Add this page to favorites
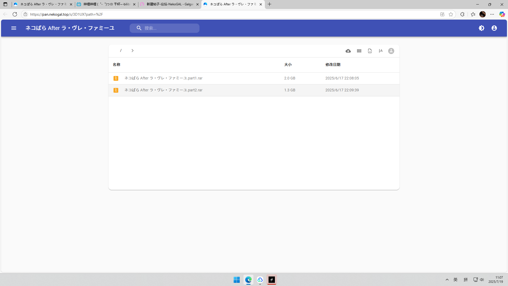The height and width of the screenshot is (286, 508). pyautogui.click(x=451, y=14)
